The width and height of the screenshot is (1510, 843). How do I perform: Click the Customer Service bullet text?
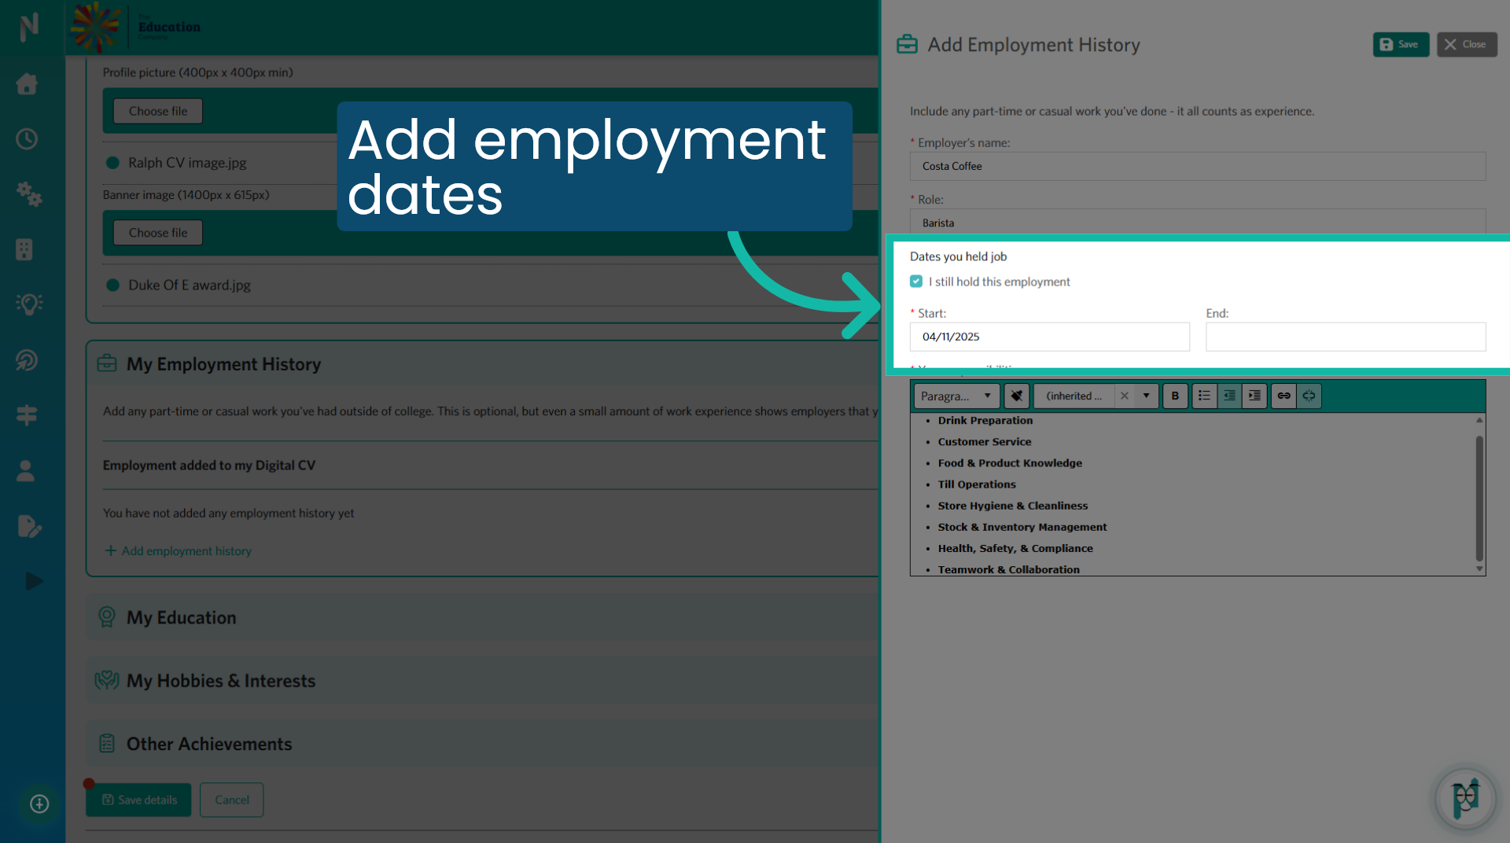click(985, 442)
